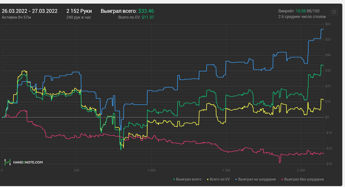Viewport: 345px width, 187px height.
Task: Click the 1 000 x-axis label
Action: tap(151, 171)
